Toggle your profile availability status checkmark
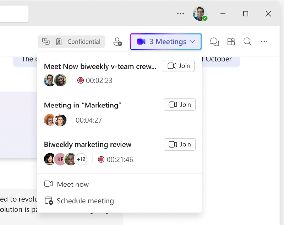 coord(205,18)
